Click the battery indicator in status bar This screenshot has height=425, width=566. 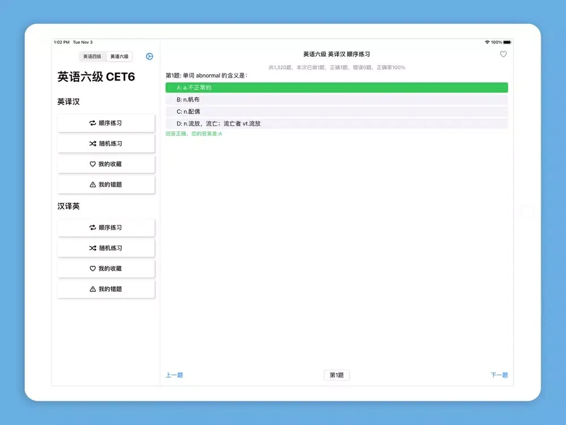507,42
